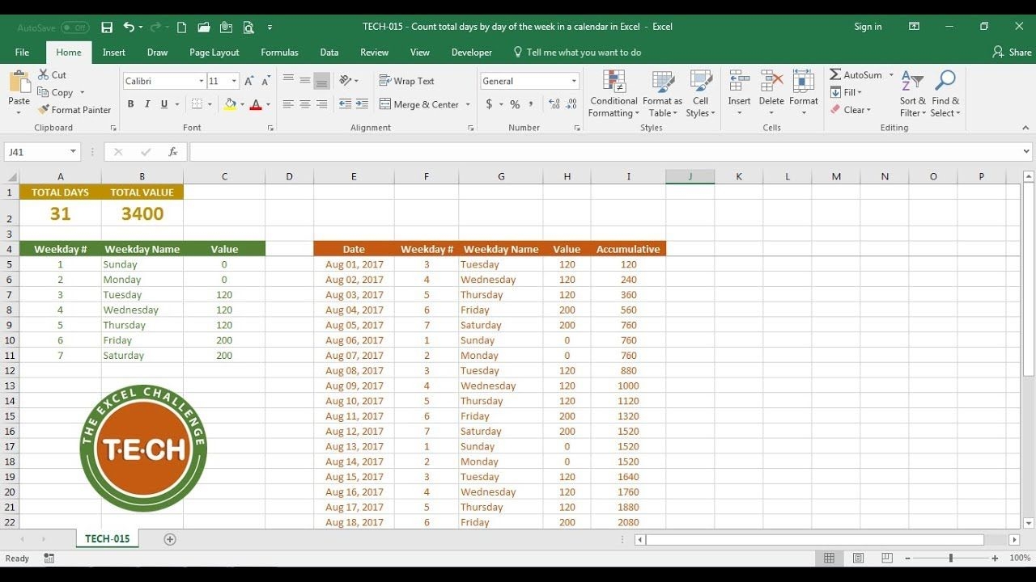Click the Redo arrow icon
The height and width of the screenshot is (582, 1036).
pyautogui.click(x=155, y=27)
